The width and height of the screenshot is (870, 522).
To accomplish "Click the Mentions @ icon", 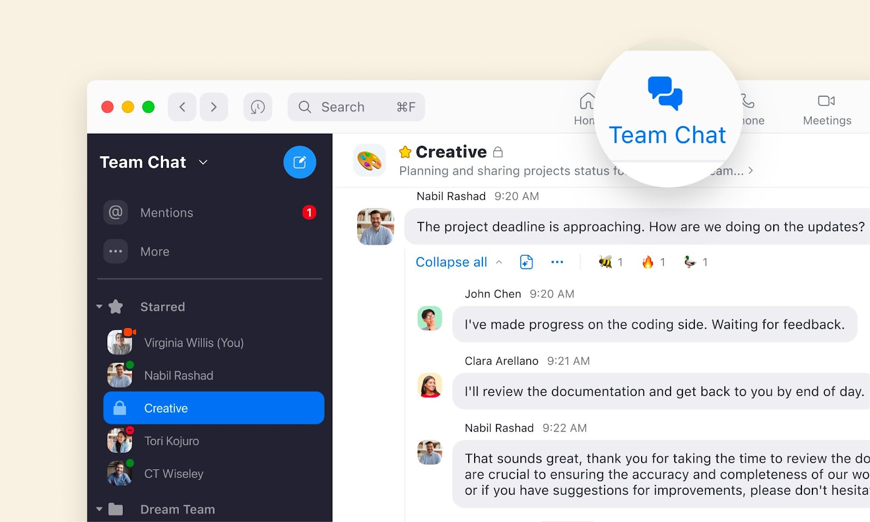I will tap(116, 212).
